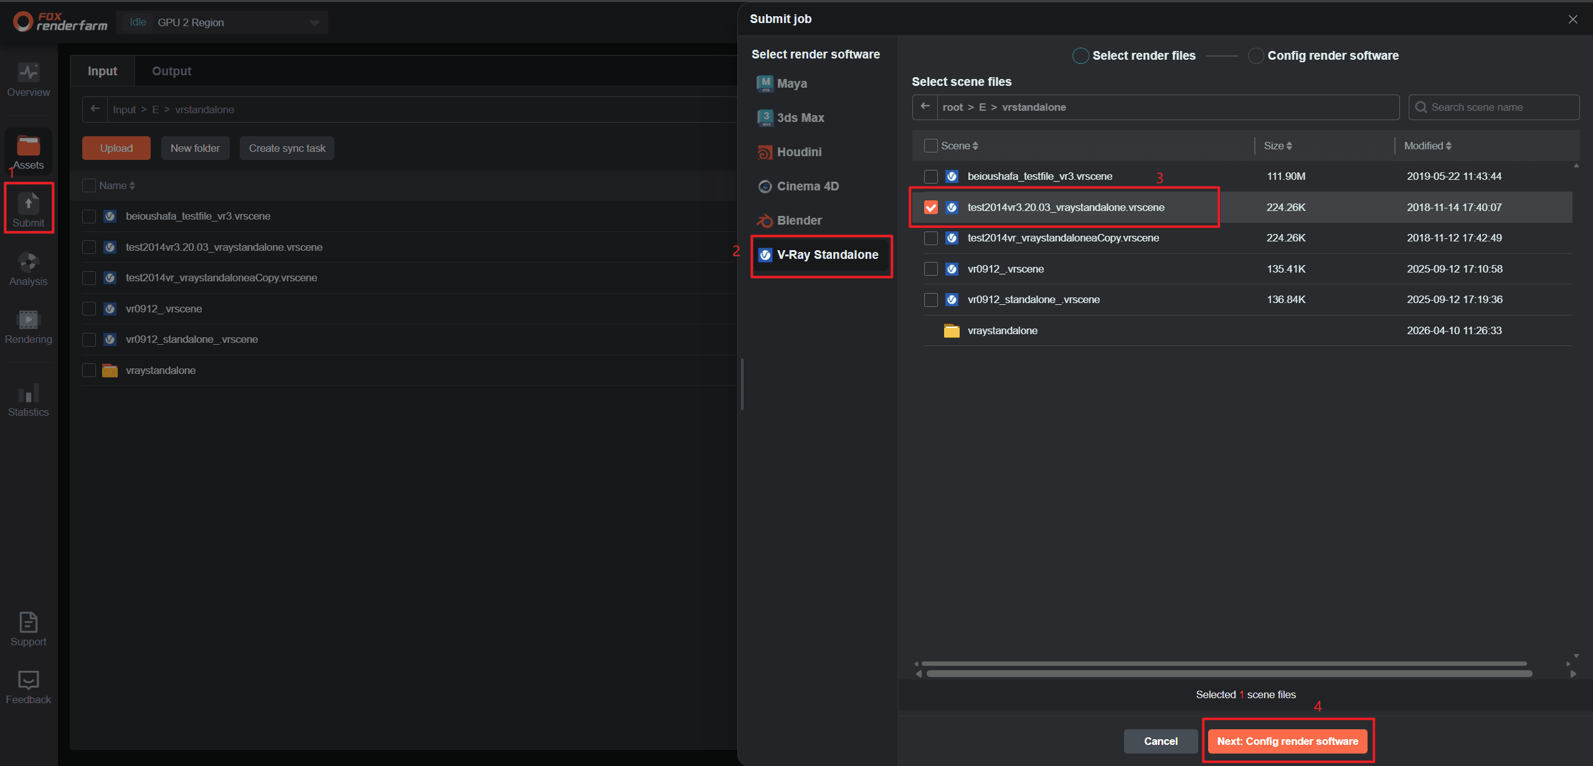Screen dimensions: 1593x766
Task: Expand the GPU 2 Region dropdown
Action: [314, 23]
